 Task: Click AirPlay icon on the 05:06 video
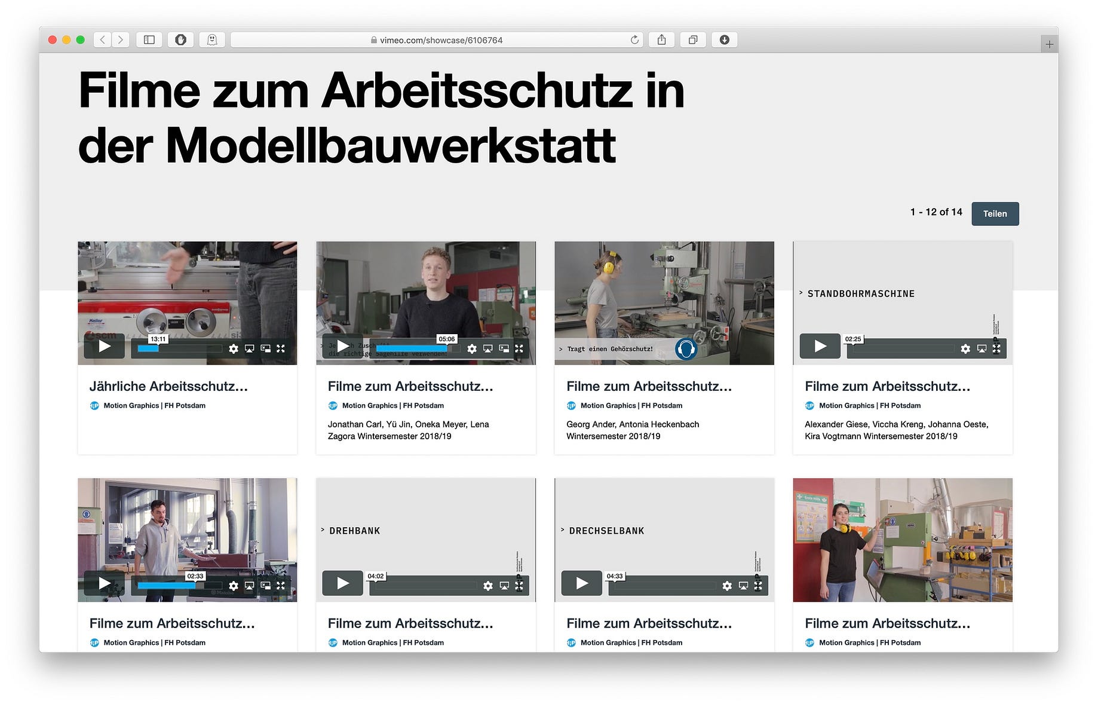click(488, 348)
